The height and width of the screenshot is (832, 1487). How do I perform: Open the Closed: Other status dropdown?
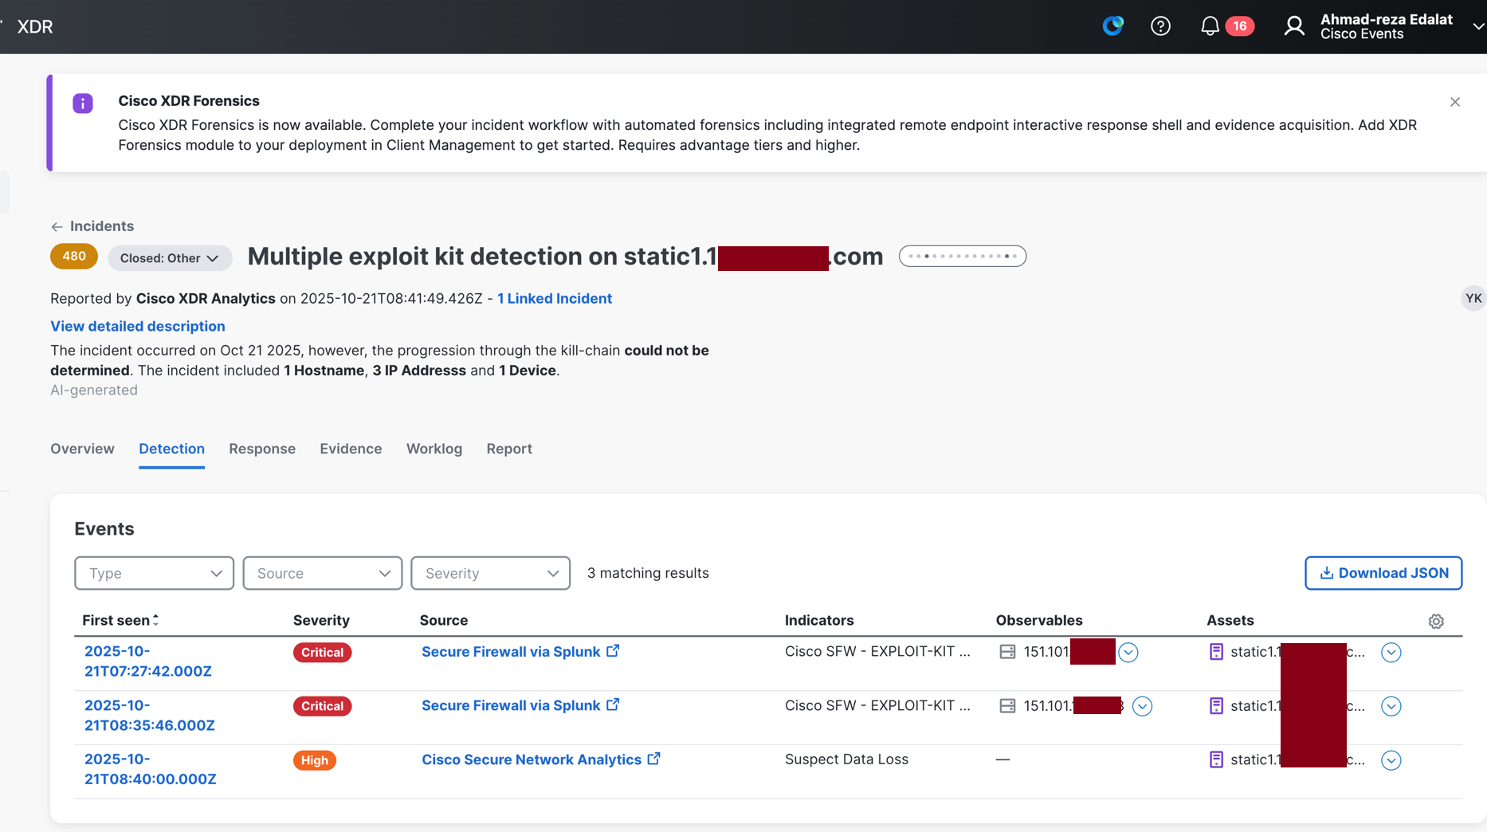pyautogui.click(x=170, y=257)
